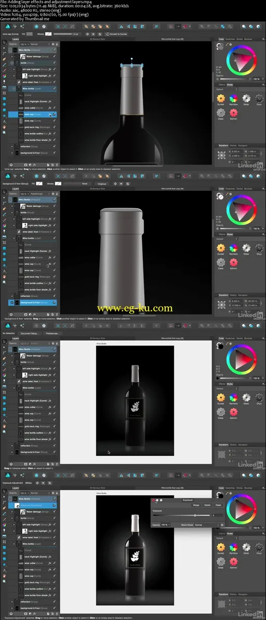Open gear settings icon in Exposure dialog
This screenshot has height=620, width=266.
(222, 525)
